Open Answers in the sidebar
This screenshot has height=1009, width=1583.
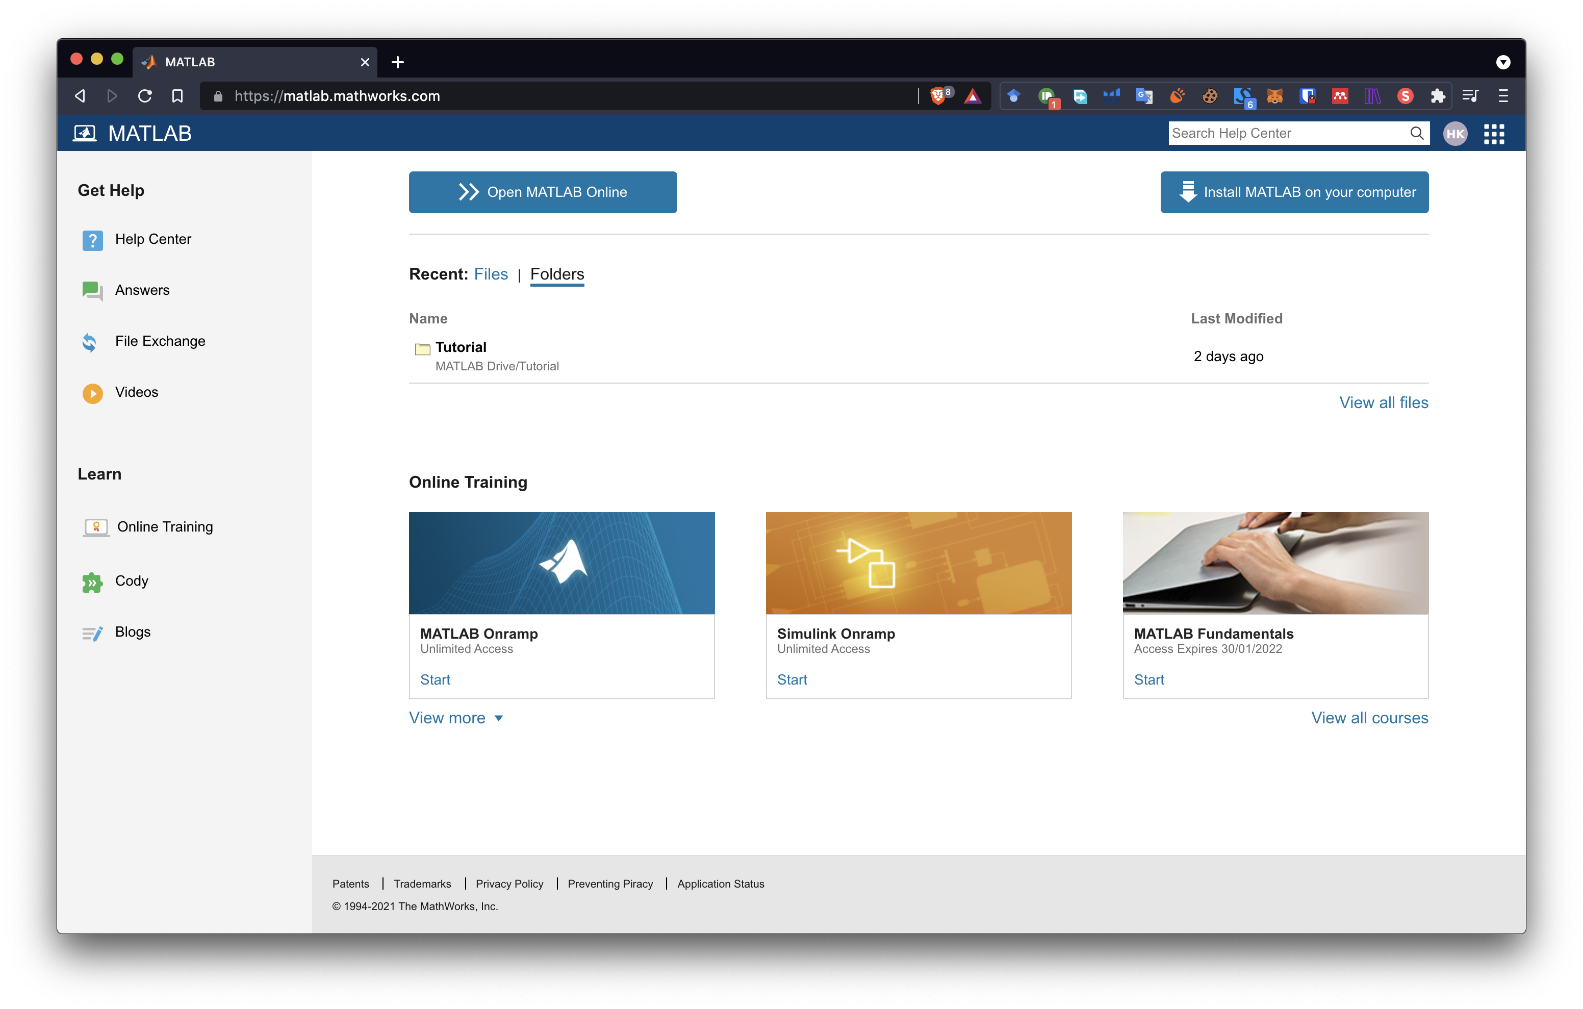point(142,290)
